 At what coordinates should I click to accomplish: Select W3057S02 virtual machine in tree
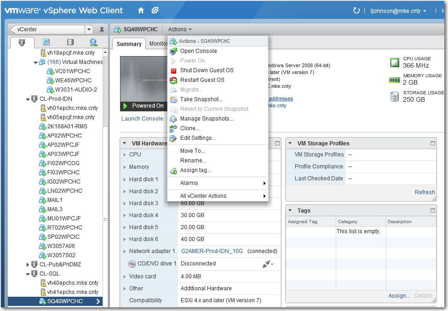coord(61,255)
